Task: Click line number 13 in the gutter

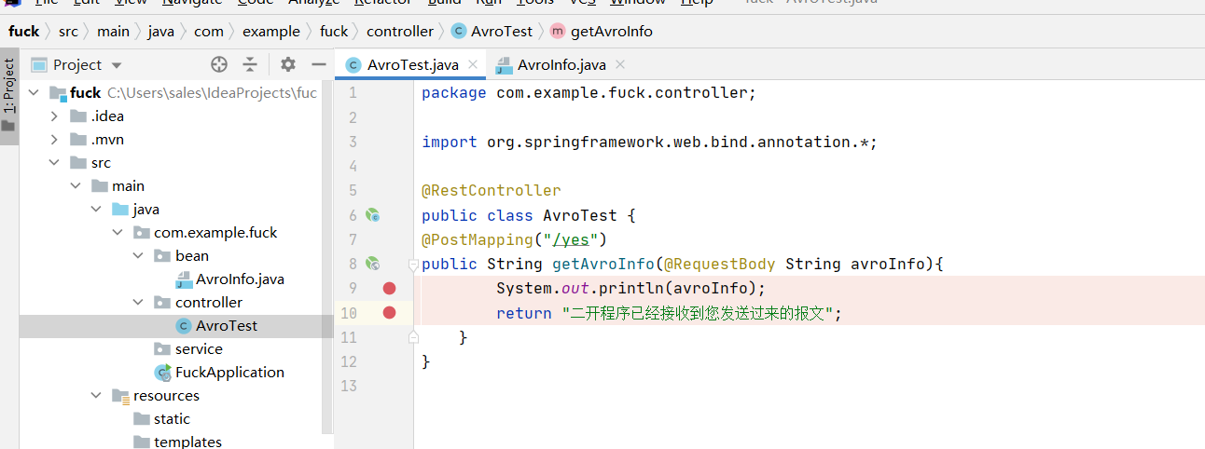Action: 350,386
